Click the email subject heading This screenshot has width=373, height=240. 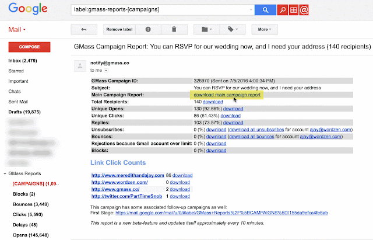[222, 47]
